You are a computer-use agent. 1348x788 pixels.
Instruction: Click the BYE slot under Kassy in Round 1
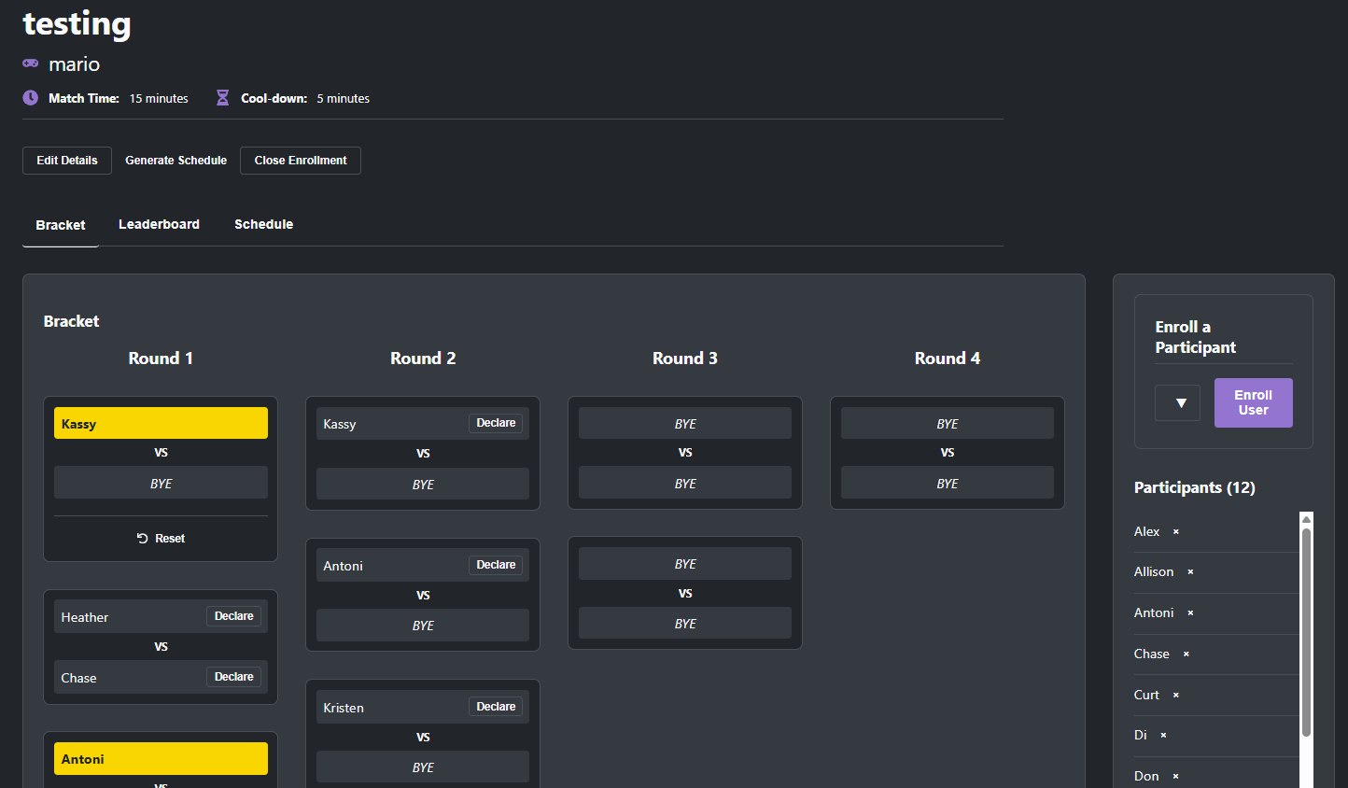click(x=161, y=483)
